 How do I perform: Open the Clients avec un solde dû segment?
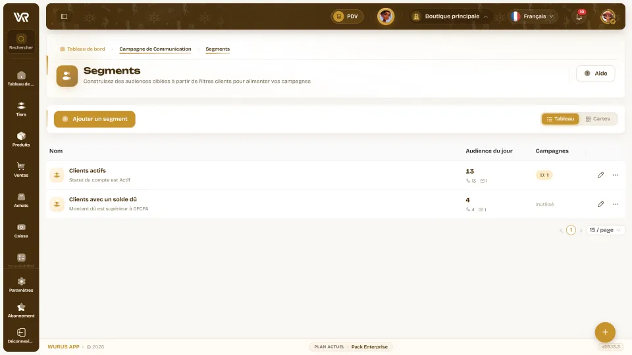click(x=103, y=199)
